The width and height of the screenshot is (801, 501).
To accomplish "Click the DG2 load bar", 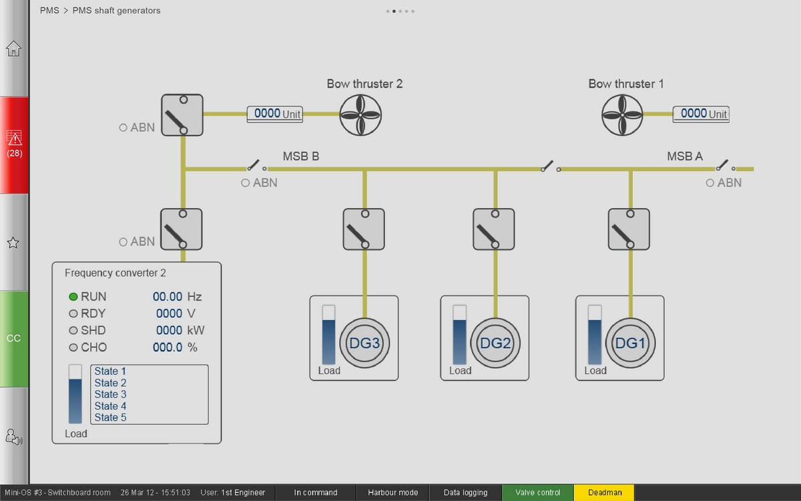I will pyautogui.click(x=460, y=335).
